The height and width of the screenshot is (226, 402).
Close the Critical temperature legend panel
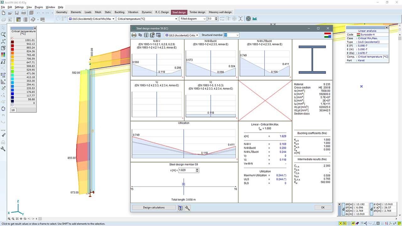[35, 28]
